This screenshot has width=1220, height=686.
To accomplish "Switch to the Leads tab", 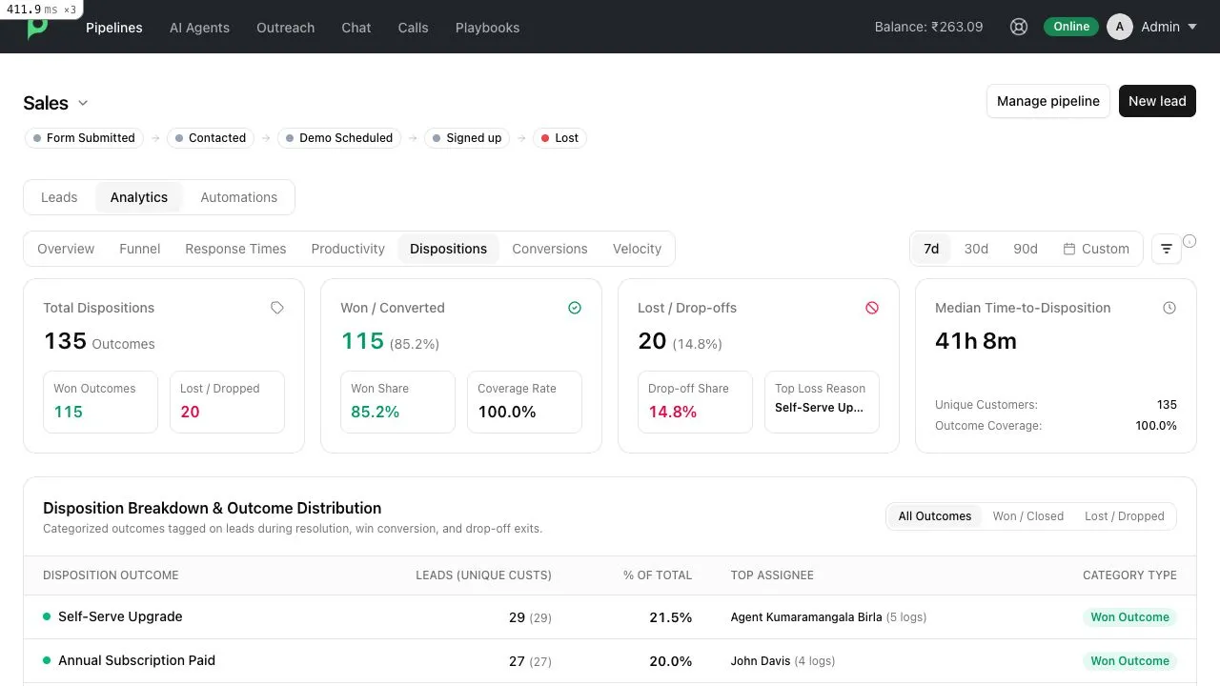I will coord(59,197).
